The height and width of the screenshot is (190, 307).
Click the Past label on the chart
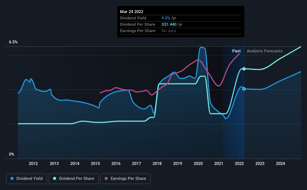(236, 51)
